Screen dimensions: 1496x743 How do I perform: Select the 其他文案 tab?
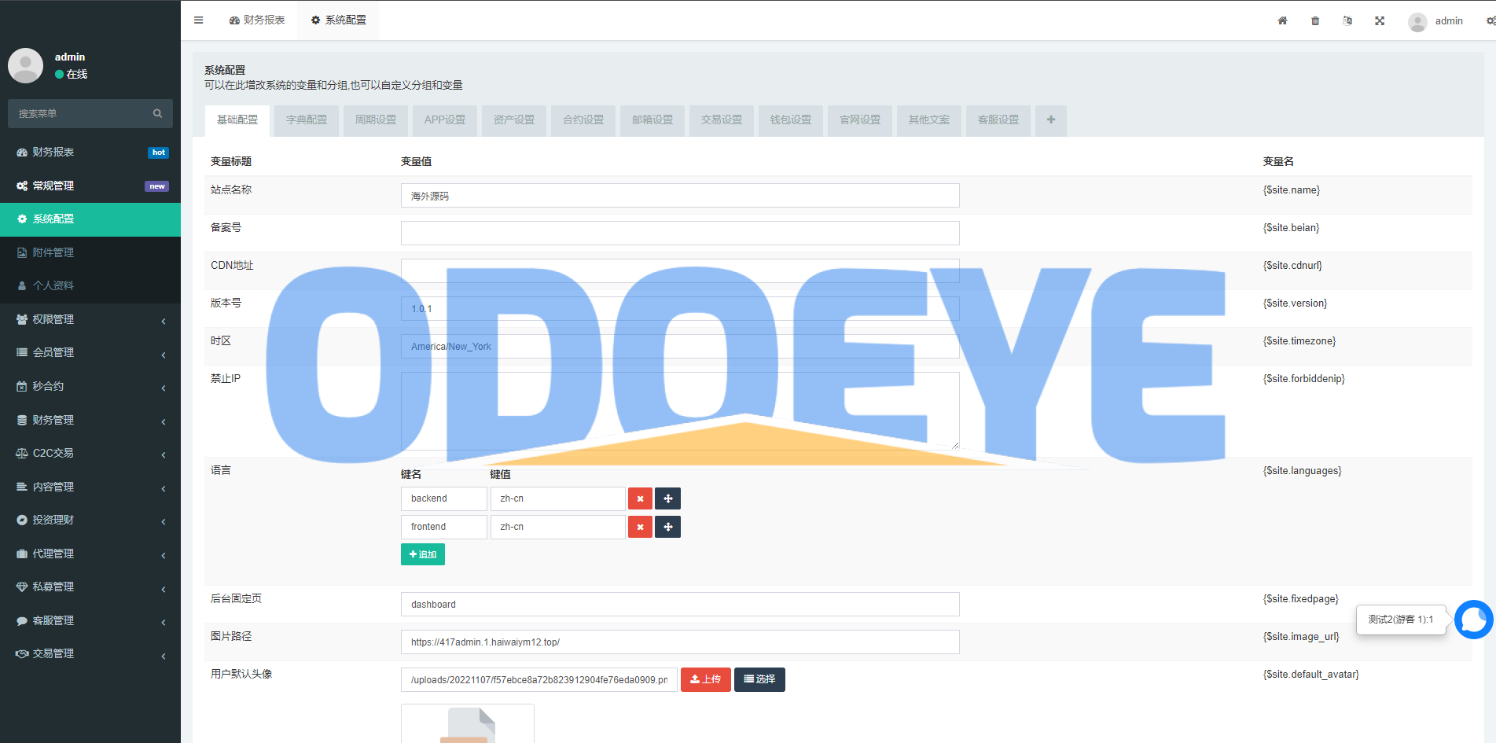(929, 120)
